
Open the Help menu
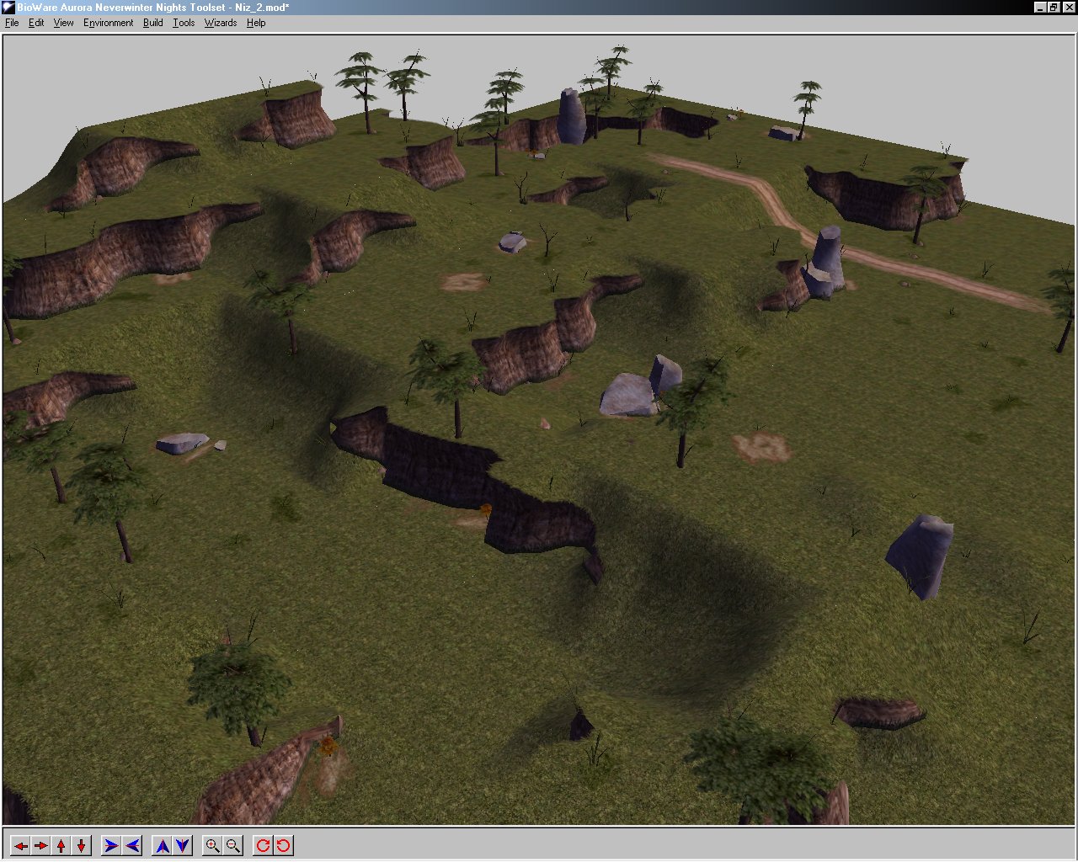(x=256, y=23)
